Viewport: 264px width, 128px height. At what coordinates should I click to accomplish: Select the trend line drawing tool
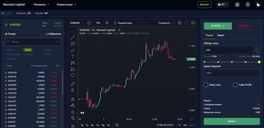pyautogui.click(x=73, y=37)
